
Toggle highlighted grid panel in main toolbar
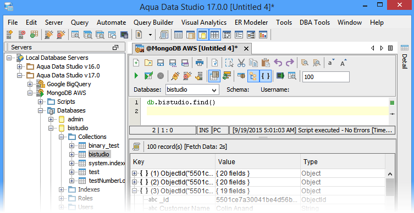(x=214, y=35)
